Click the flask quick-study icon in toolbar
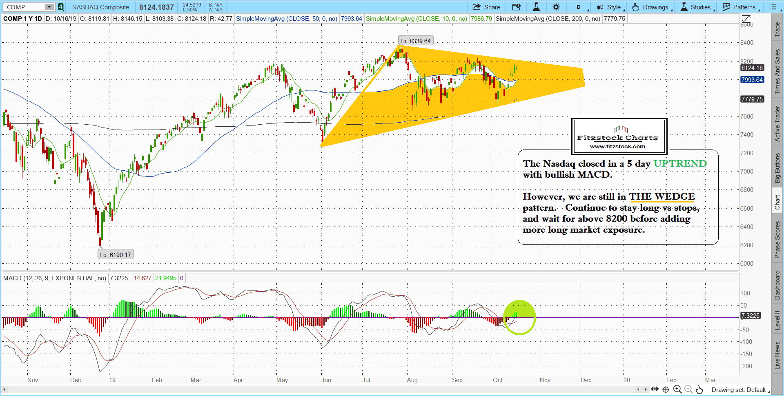Screen dimensions: 784x396 point(536,7)
